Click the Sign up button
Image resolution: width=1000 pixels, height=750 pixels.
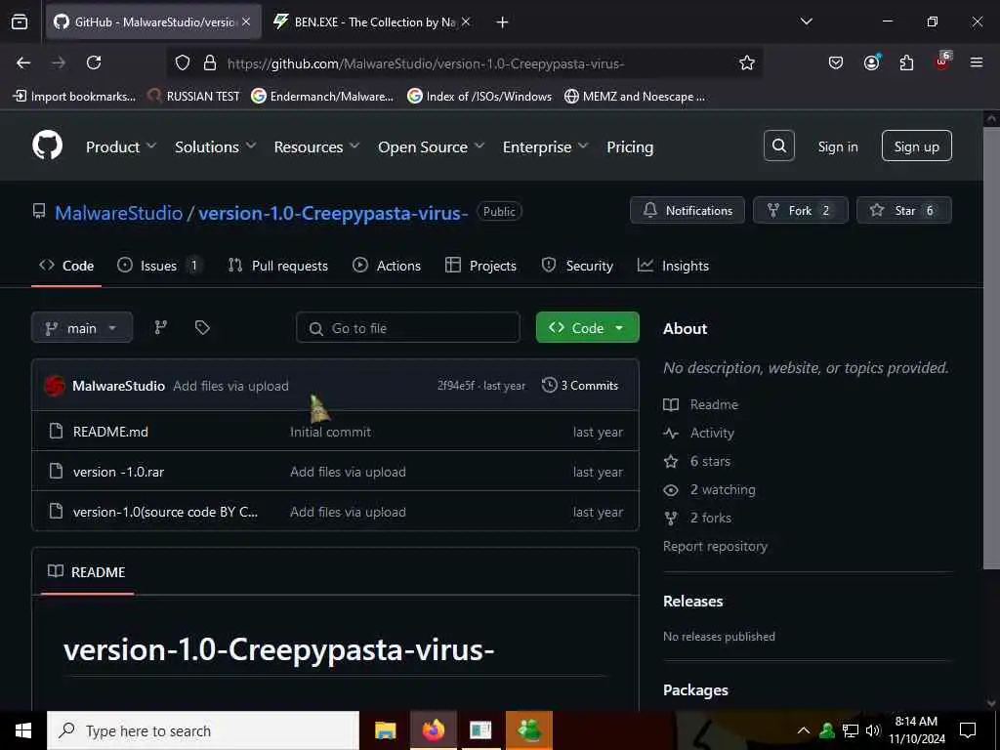pos(916,146)
